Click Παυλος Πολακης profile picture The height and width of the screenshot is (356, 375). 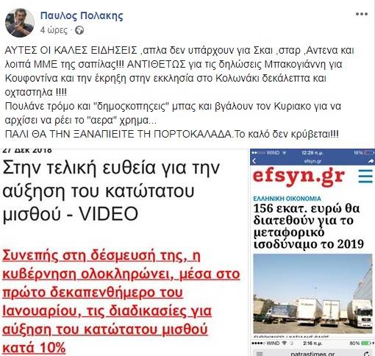tap(20, 23)
